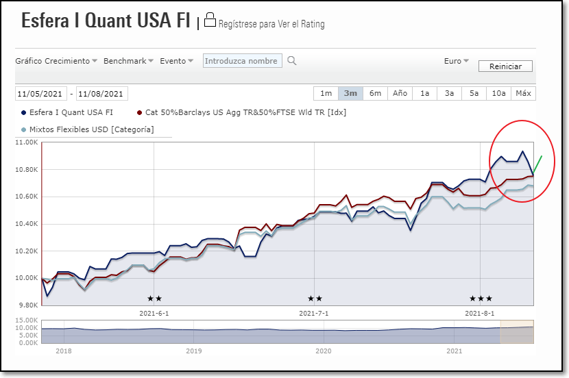
Task: Click the 2021-6-1 axis label
Action: pos(154,313)
